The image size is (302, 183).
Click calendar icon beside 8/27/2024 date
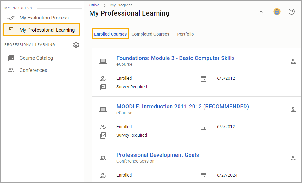click(x=203, y=175)
